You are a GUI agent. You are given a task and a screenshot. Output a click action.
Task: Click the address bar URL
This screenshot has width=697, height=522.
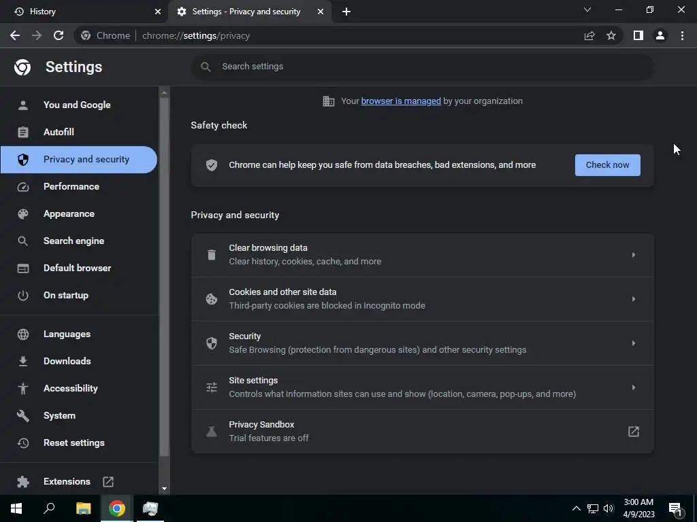pyautogui.click(x=195, y=35)
